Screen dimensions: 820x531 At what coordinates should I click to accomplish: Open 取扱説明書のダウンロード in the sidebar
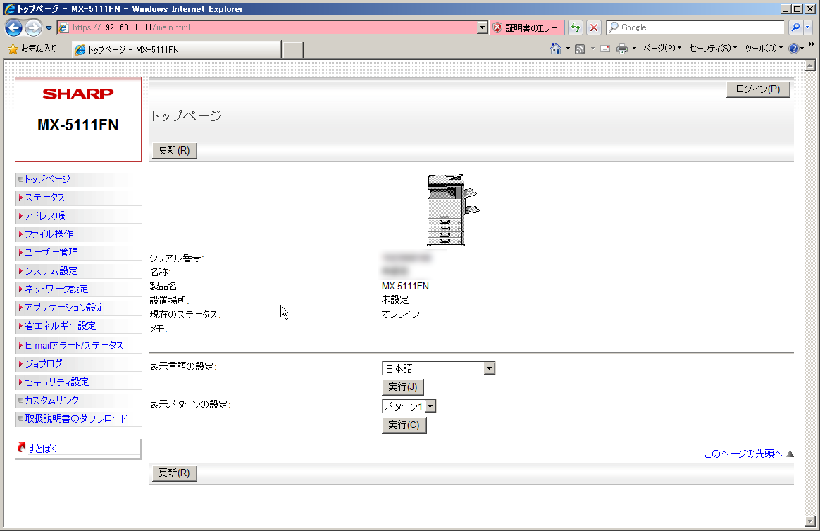tap(76, 418)
